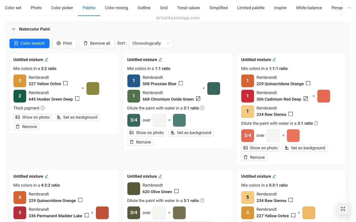Click the edit pencil beside the Prussian Blue mixture title
356x222 pixels.
pos(160,60)
